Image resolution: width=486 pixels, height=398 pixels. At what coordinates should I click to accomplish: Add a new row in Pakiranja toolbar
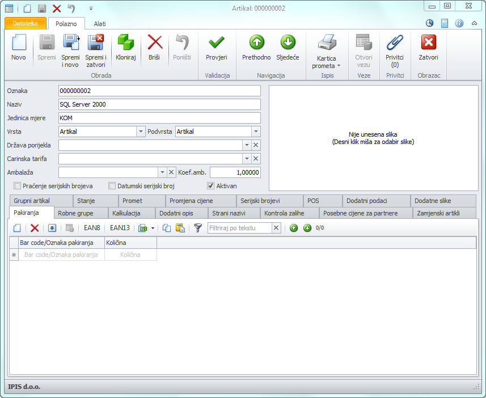pyautogui.click(x=17, y=228)
